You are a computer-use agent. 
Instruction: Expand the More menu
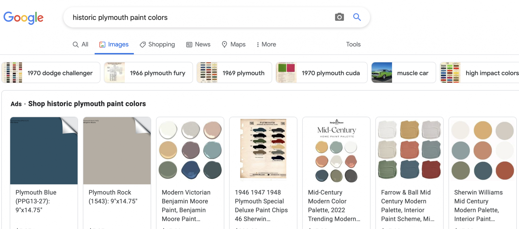point(266,45)
